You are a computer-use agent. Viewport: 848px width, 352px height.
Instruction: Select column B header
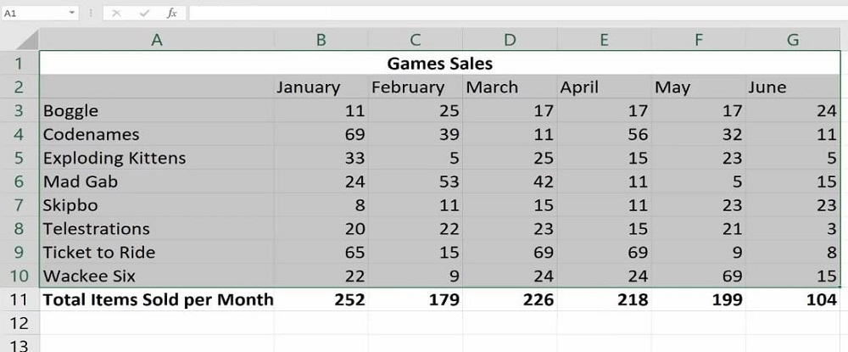point(321,39)
